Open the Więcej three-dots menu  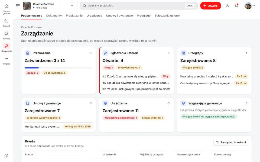pos(6,59)
